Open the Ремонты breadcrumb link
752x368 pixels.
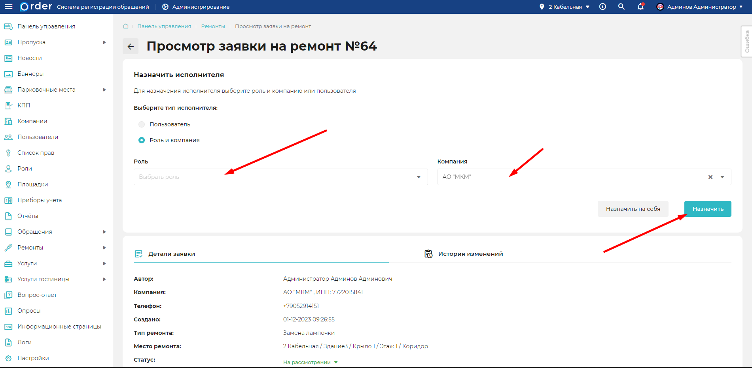coord(213,26)
